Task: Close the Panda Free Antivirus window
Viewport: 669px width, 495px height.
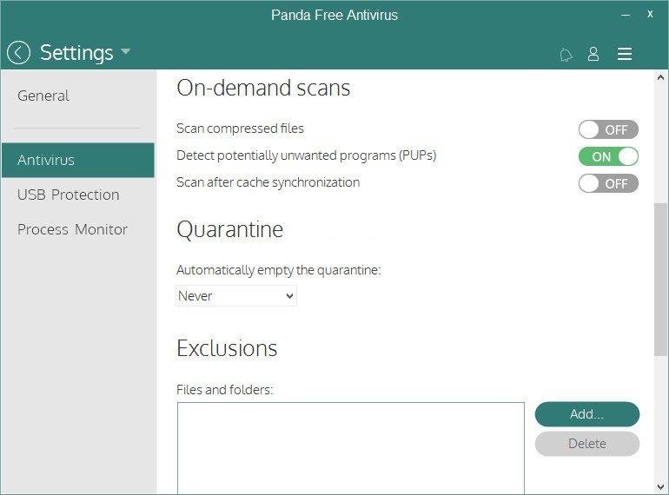Action: [x=650, y=14]
